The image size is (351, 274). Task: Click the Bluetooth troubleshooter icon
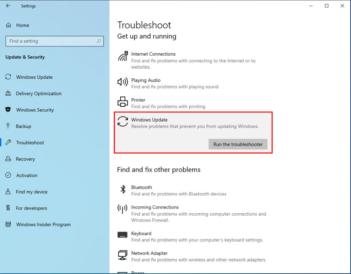tap(123, 189)
